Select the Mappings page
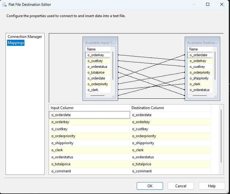 point(16,43)
